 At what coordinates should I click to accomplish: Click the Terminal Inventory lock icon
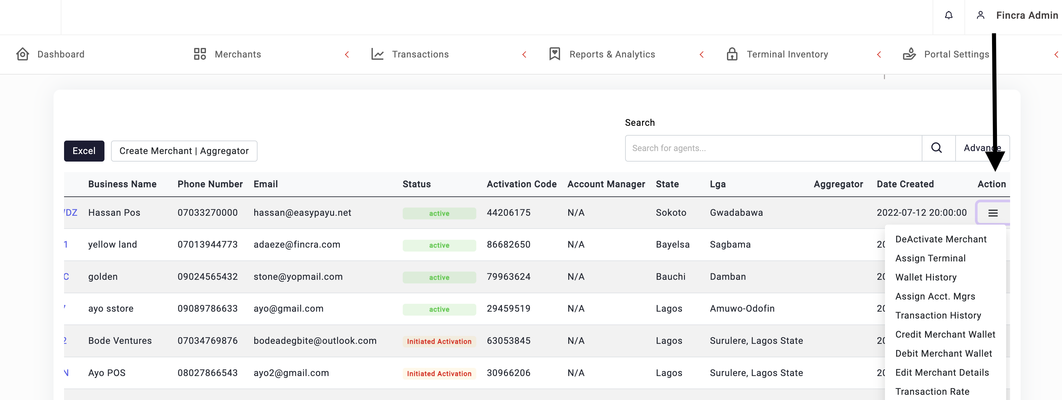tap(732, 54)
